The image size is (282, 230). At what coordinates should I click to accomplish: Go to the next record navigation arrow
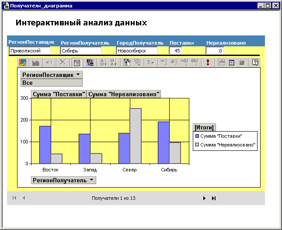pyautogui.click(x=204, y=198)
